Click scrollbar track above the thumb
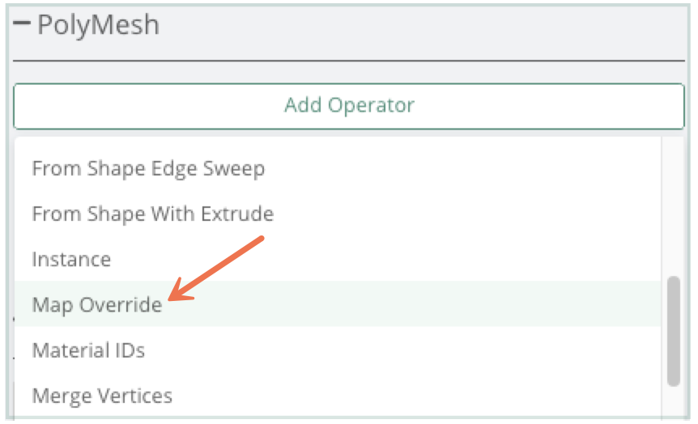The width and height of the screenshot is (698, 424). coord(673,210)
